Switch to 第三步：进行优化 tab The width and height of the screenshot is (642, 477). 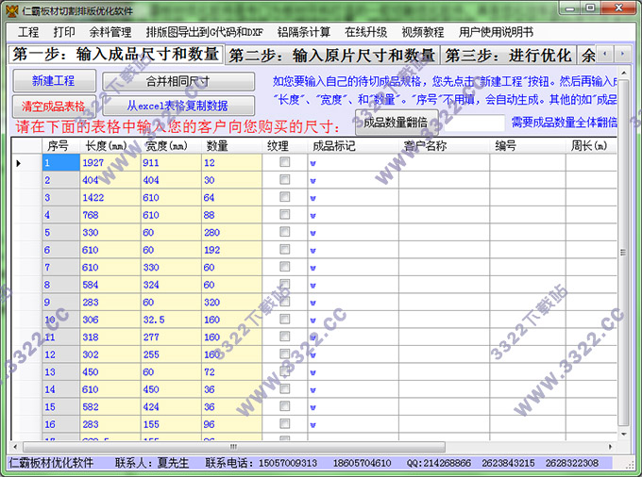508,56
